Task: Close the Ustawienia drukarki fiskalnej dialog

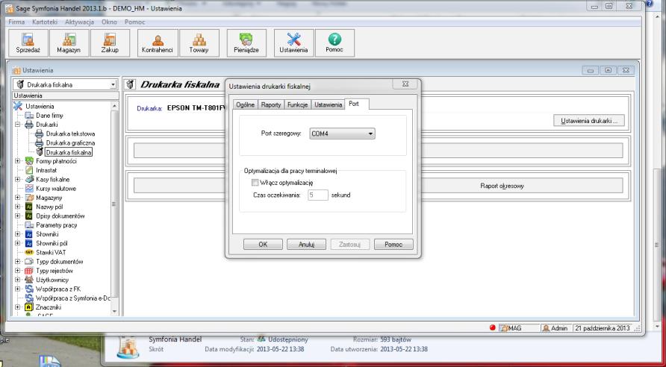Action: [x=405, y=84]
